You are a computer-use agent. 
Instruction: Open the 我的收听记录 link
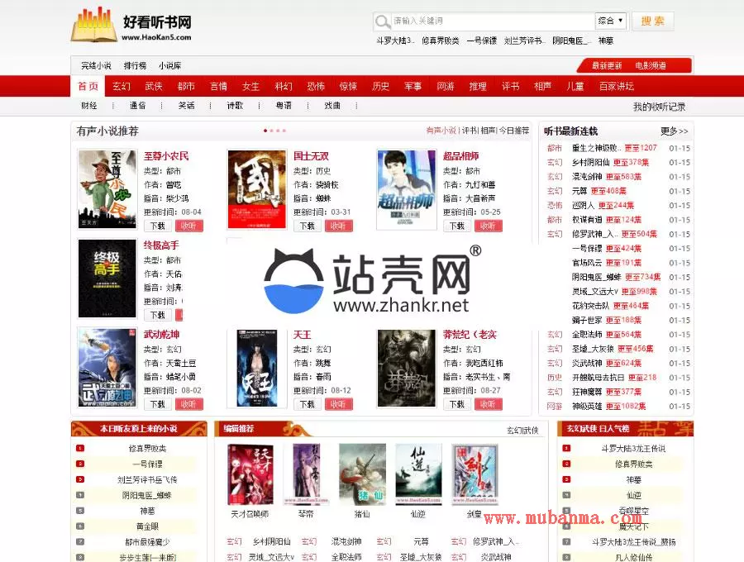pos(659,107)
